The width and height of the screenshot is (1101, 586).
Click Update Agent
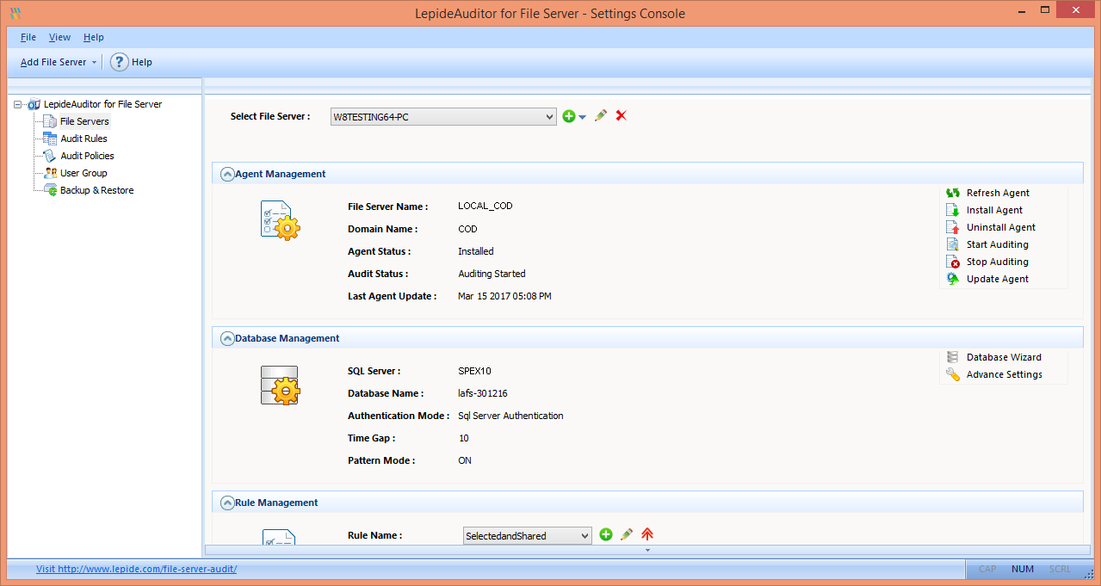click(997, 279)
